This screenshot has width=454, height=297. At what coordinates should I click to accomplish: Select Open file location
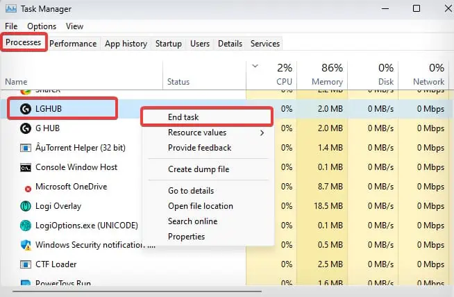pyautogui.click(x=201, y=206)
